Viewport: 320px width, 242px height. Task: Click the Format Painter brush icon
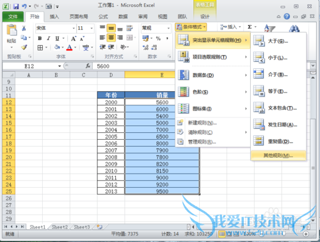(x=24, y=47)
